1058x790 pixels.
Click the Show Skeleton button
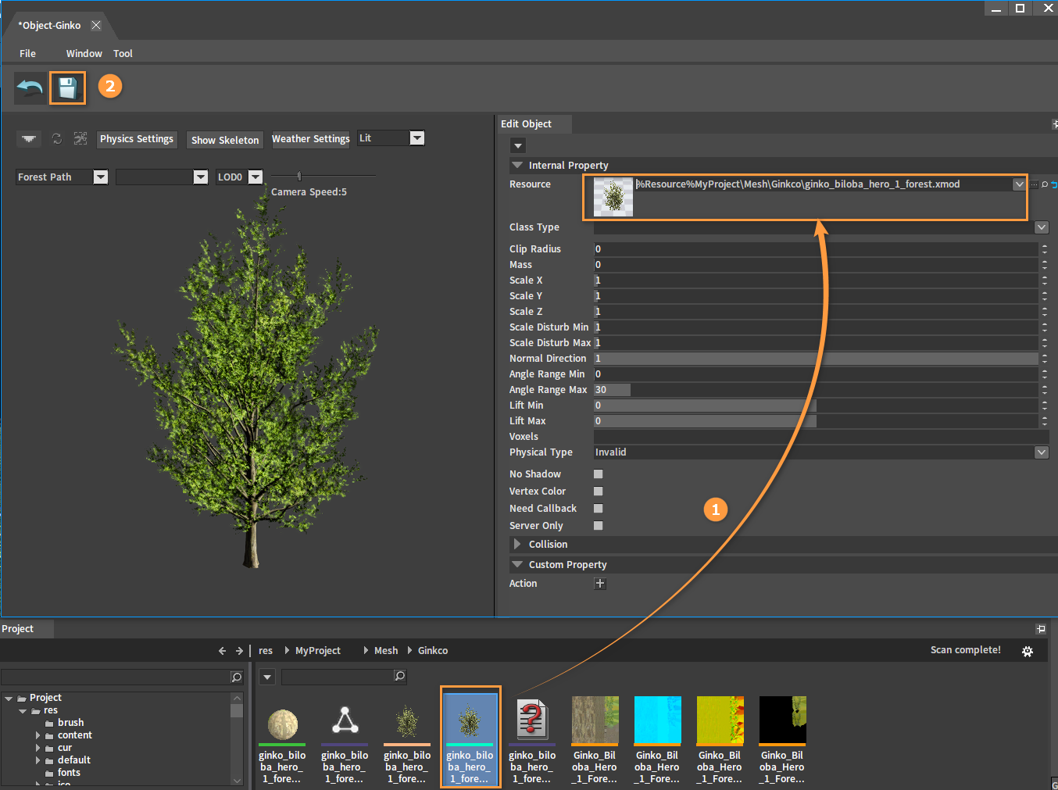point(225,140)
